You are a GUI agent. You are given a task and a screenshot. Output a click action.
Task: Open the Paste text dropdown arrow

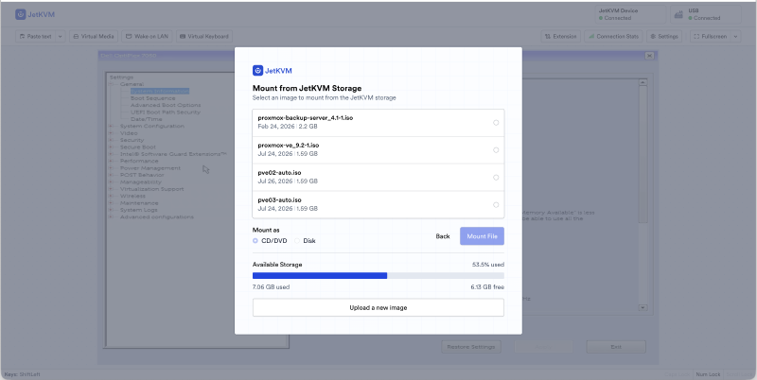pyautogui.click(x=61, y=36)
